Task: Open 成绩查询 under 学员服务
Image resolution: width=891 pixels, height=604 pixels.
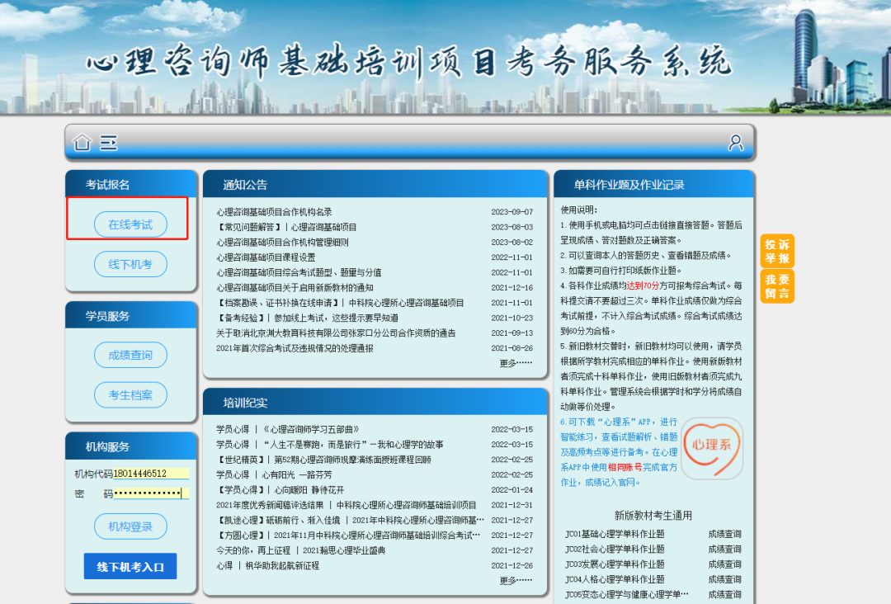Action: pyautogui.click(x=130, y=355)
